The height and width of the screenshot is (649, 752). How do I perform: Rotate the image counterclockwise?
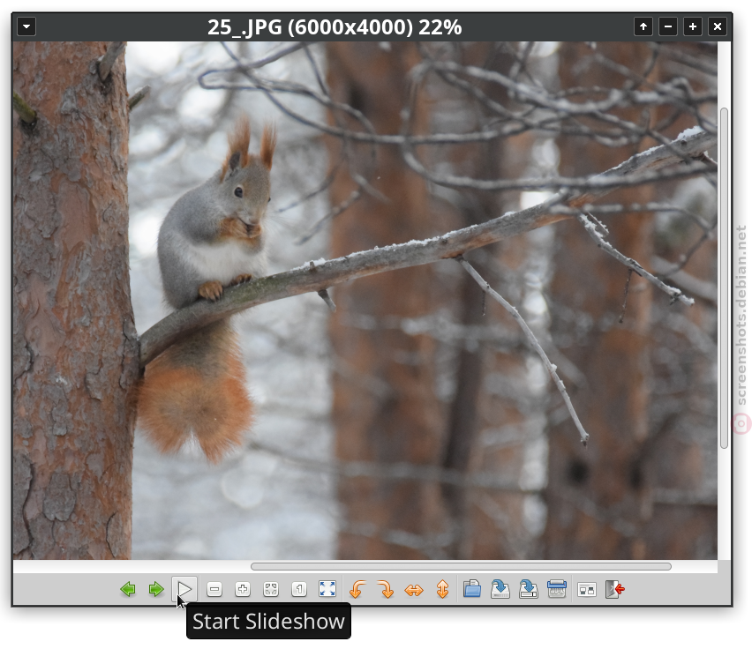click(x=357, y=589)
